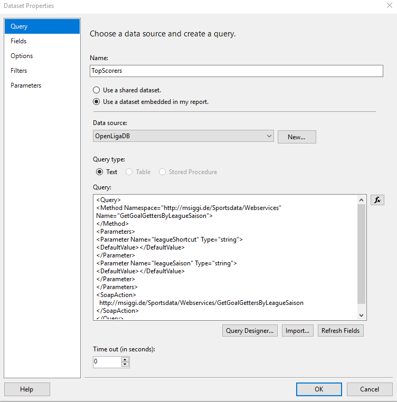This screenshot has width=397, height=402.
Task: Open the Query Designer
Action: (250, 331)
